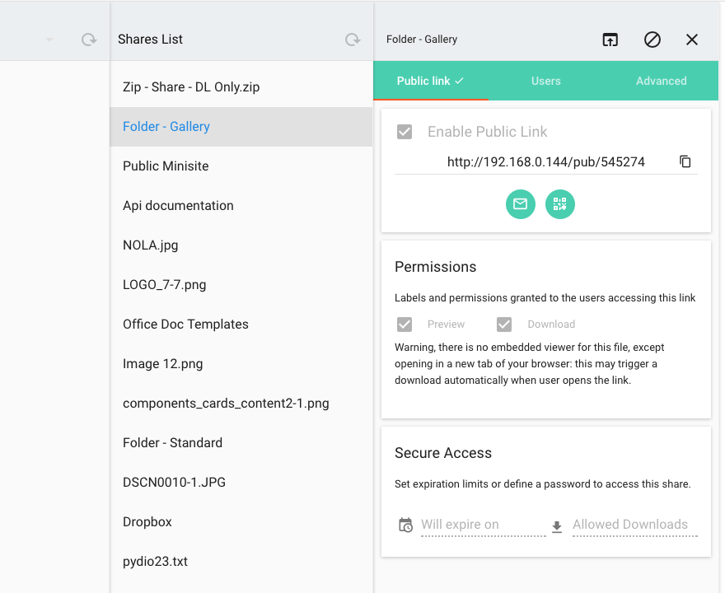725x593 pixels.
Task: Refresh the Shares List
Action: coord(353,40)
